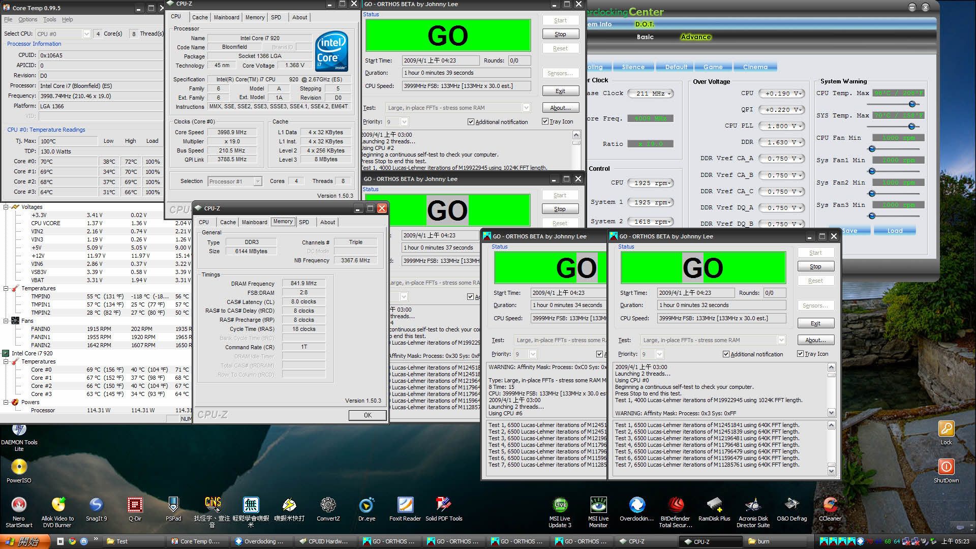Select Basic tab in Overclocking Center
The image size is (976, 549).
[645, 37]
